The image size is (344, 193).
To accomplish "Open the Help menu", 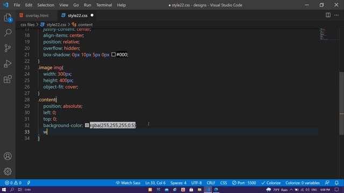I will (x=121, y=5).
